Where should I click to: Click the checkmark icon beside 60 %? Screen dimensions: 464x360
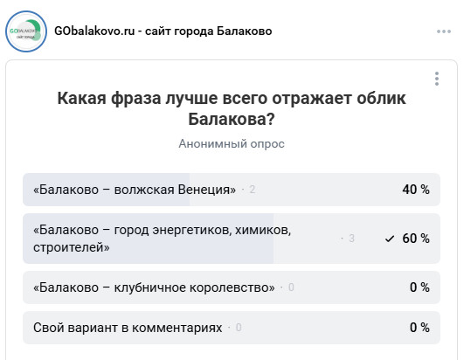pos(390,239)
